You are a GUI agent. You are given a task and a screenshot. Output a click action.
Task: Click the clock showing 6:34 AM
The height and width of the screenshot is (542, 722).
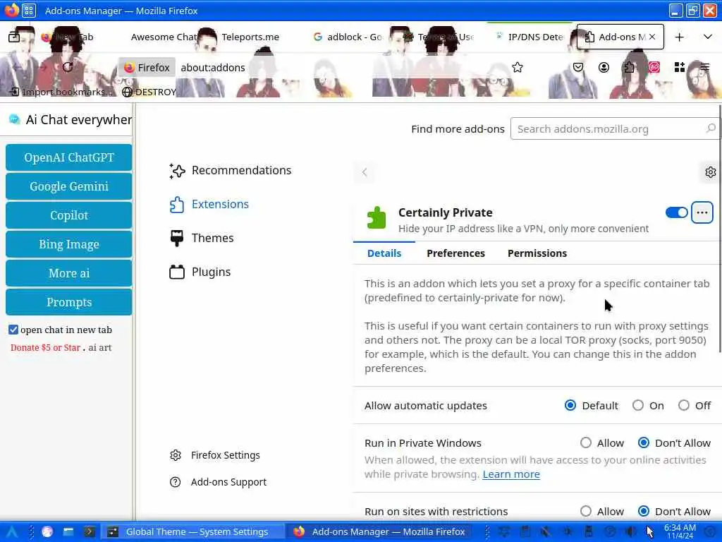[x=680, y=531]
